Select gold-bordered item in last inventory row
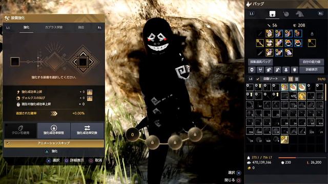The width and height of the screenshot is (328, 184). [284, 140]
